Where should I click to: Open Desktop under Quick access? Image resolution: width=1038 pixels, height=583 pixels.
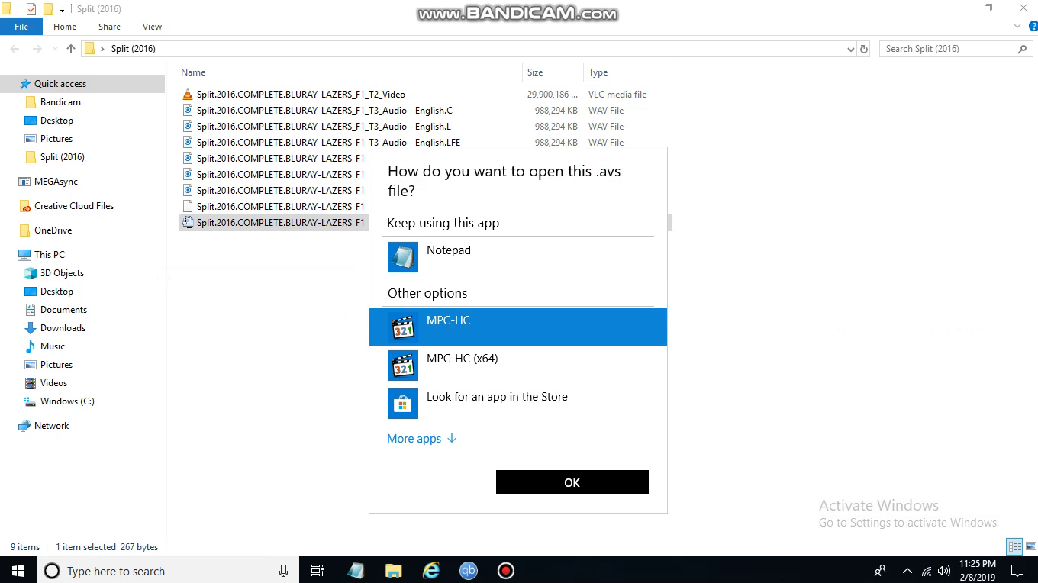point(56,121)
